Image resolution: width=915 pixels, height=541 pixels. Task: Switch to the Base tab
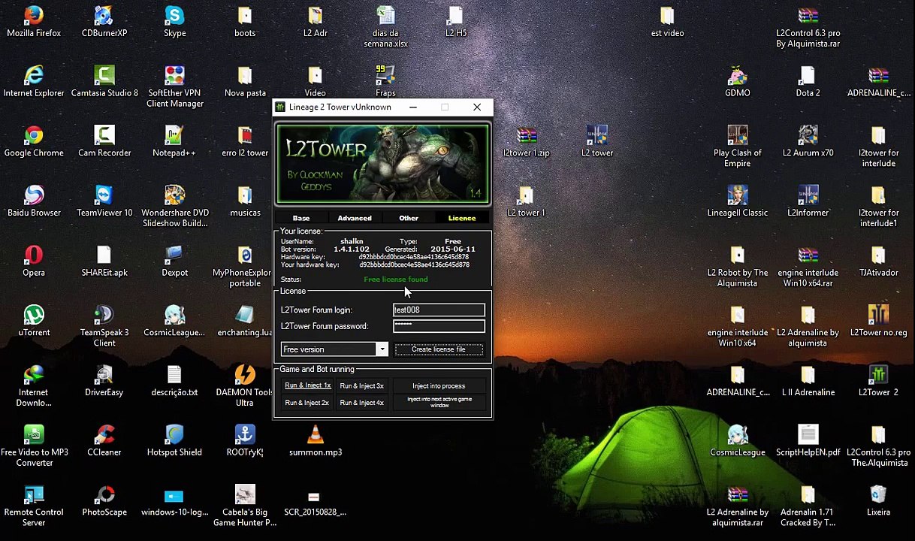[x=300, y=218]
